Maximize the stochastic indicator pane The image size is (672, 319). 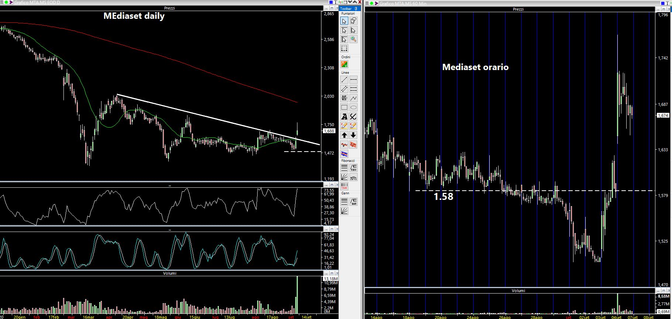[x=331, y=229]
